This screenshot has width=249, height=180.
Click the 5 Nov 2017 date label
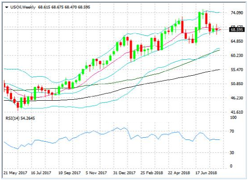pos(96,173)
